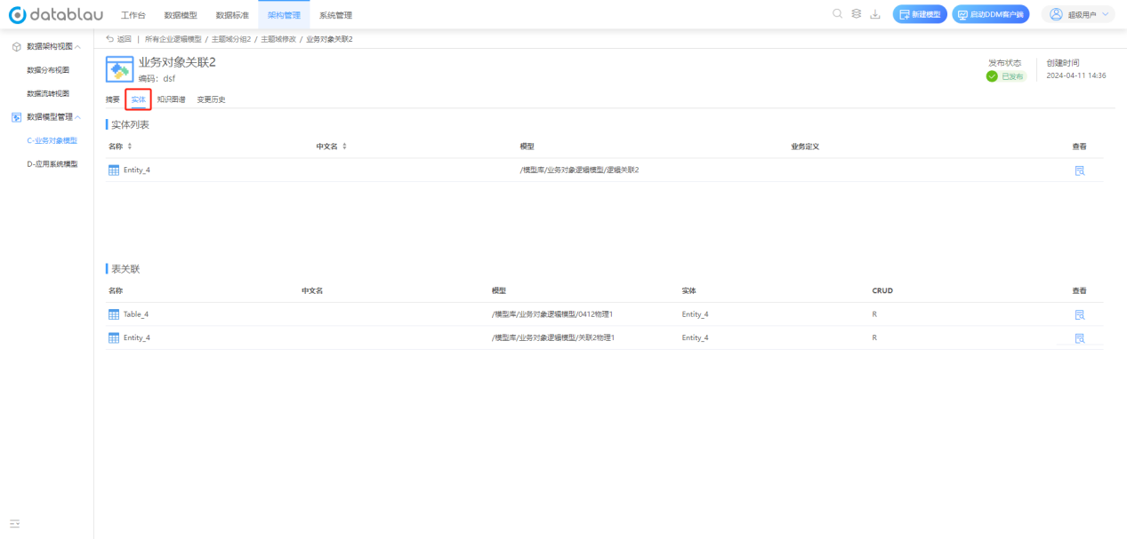1127x539 pixels.
Task: View details icon for Table_4 row
Action: pyautogui.click(x=1080, y=314)
